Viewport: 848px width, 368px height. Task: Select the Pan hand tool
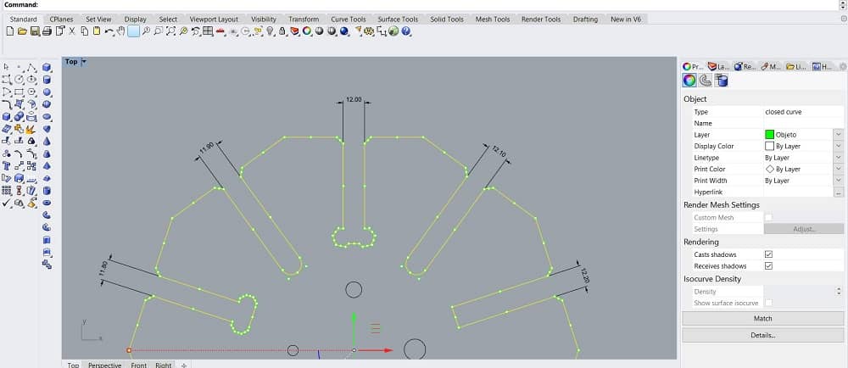[120, 31]
